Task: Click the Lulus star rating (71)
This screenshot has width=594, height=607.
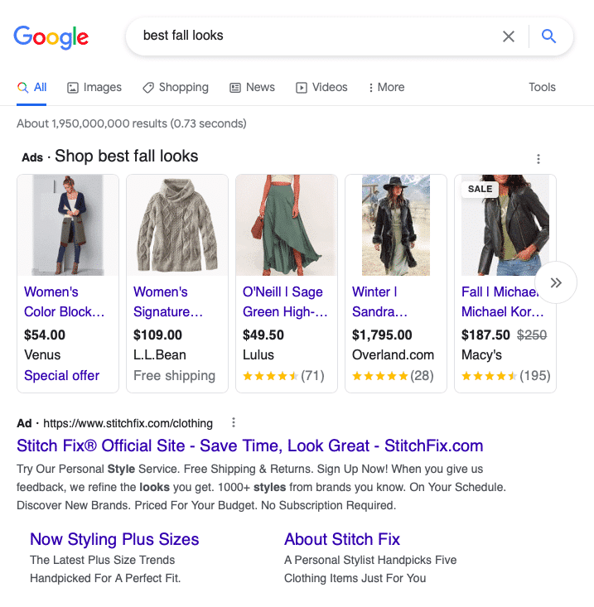Action: coord(283,375)
